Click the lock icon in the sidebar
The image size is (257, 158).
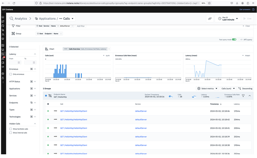point(3,78)
